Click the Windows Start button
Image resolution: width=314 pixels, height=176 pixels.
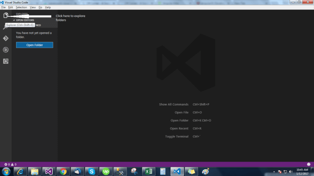6,172
